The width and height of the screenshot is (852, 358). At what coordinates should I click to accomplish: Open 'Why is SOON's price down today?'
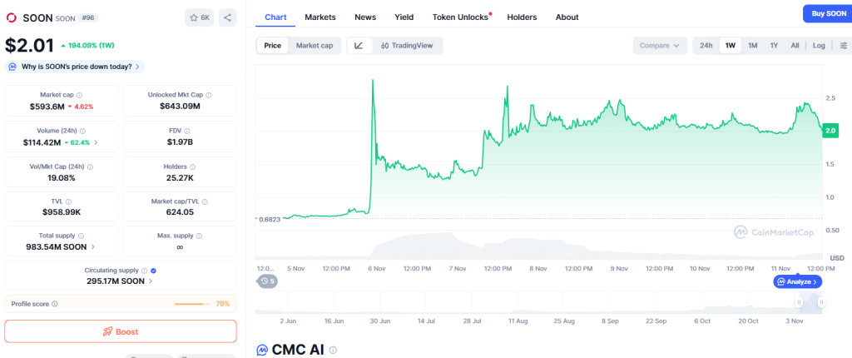[75, 67]
